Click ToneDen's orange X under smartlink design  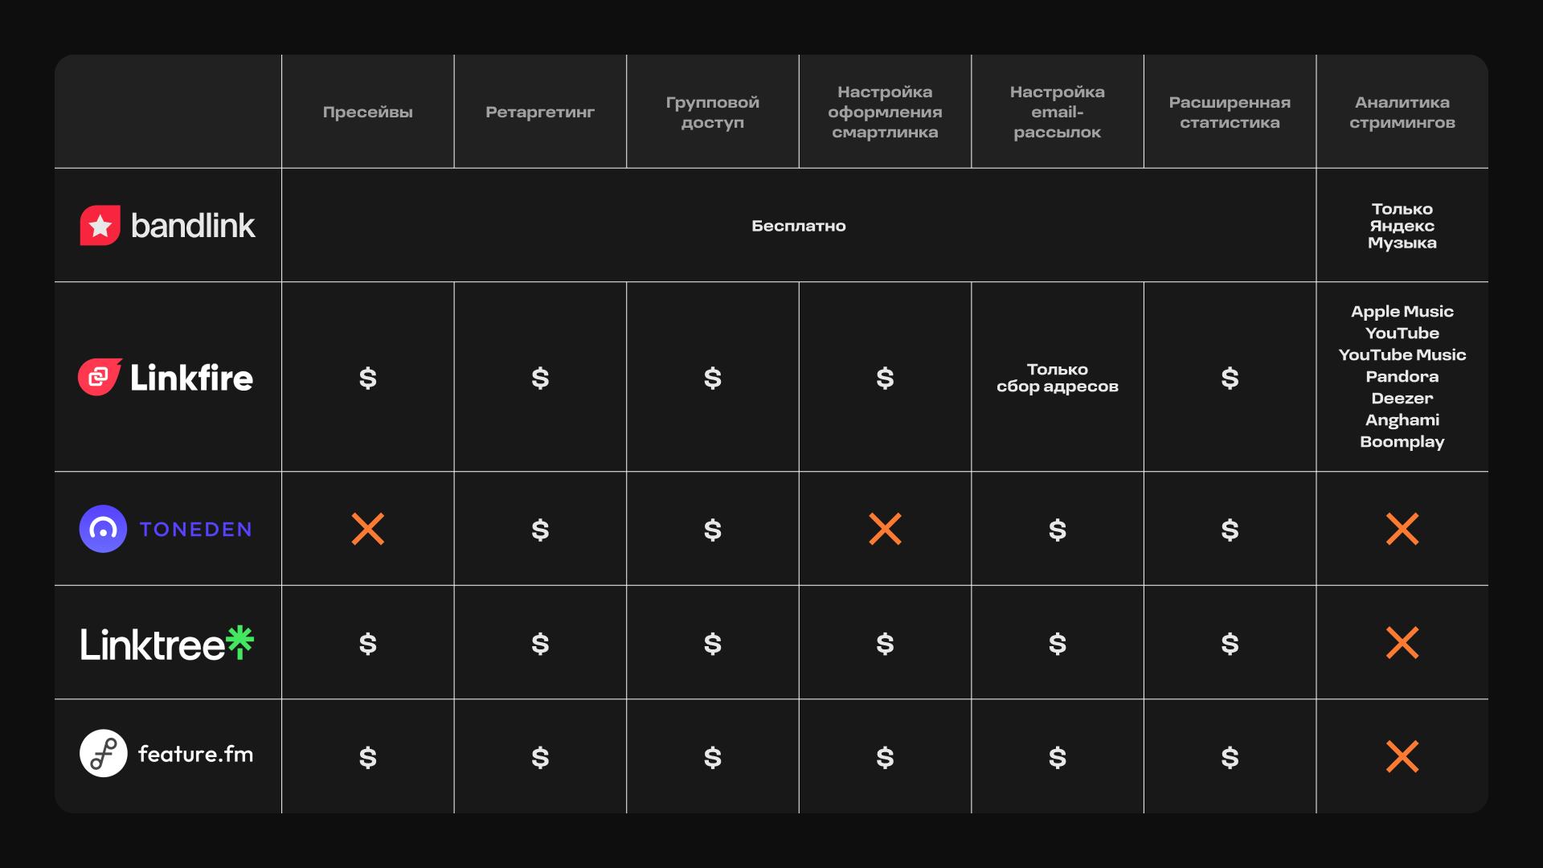click(x=885, y=529)
